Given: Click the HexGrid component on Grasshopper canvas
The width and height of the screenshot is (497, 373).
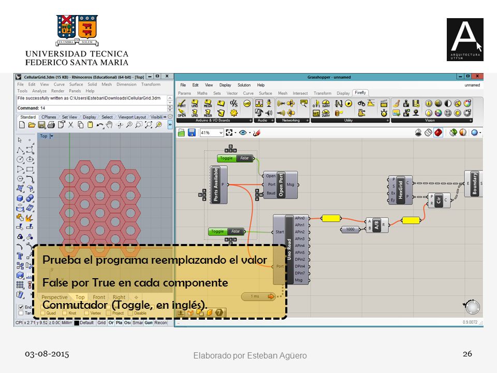Looking at the screenshot, I should tap(400, 190).
